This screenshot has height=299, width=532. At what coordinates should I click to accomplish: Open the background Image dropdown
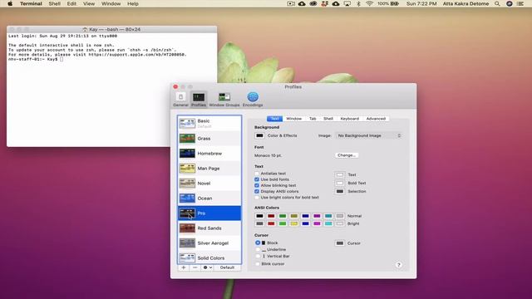(369, 135)
